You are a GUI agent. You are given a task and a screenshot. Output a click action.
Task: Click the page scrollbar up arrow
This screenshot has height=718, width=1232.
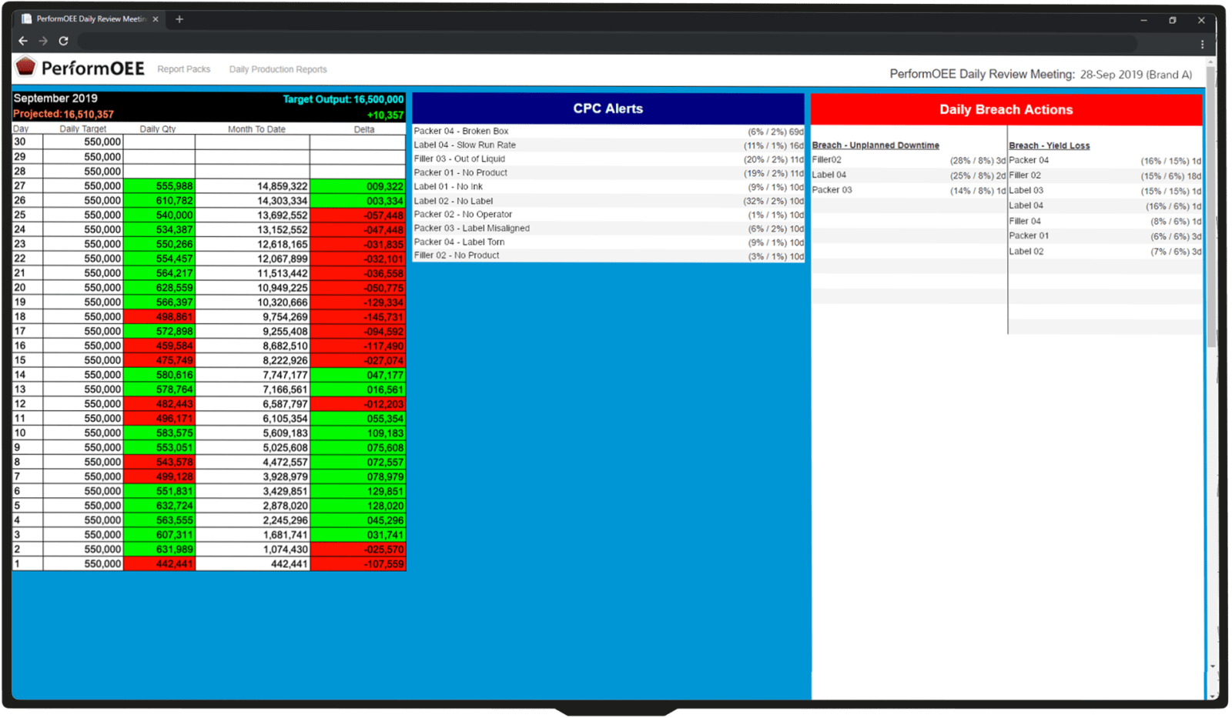(x=1213, y=62)
